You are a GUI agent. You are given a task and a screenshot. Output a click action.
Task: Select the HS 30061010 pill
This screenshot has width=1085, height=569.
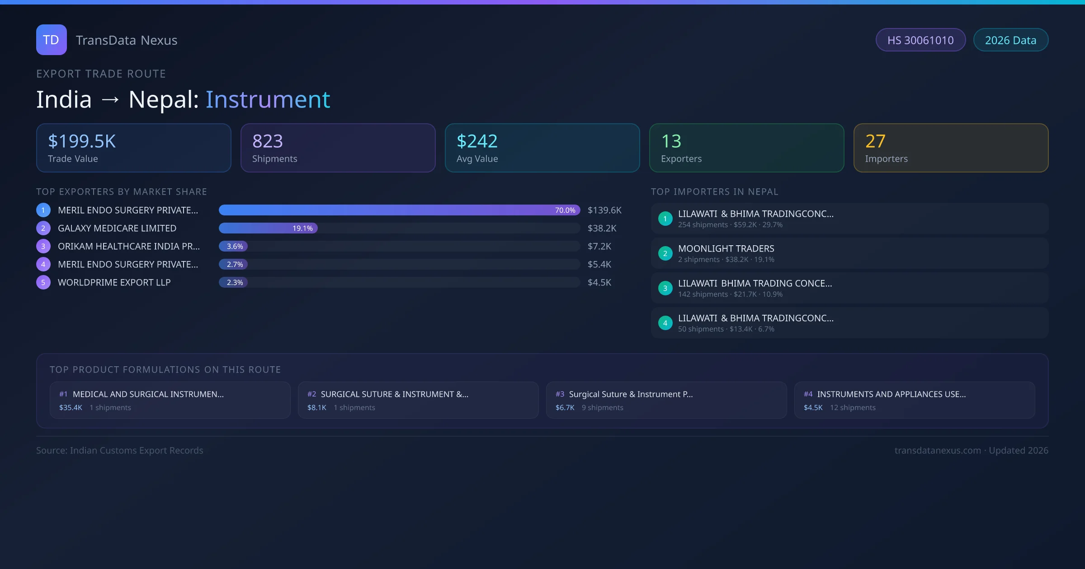[x=920, y=40]
